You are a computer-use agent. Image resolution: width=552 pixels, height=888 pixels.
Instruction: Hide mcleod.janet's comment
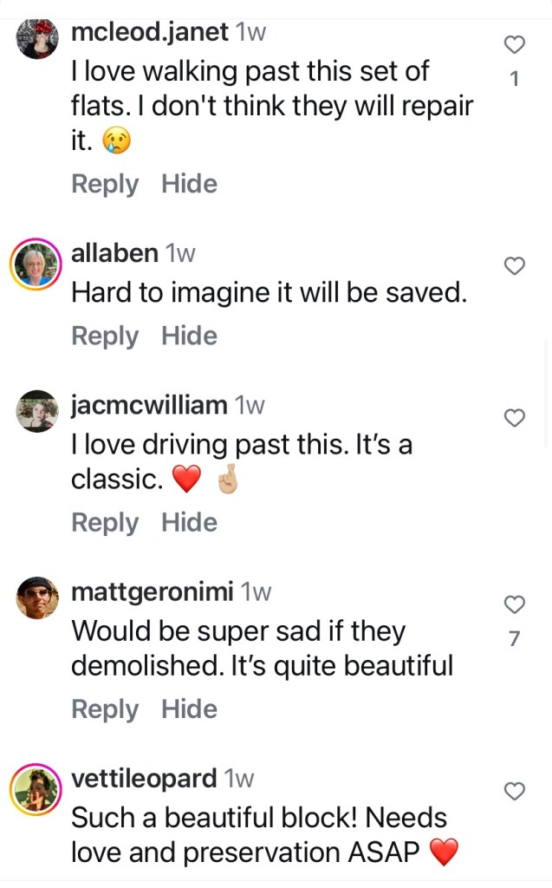[x=189, y=184]
